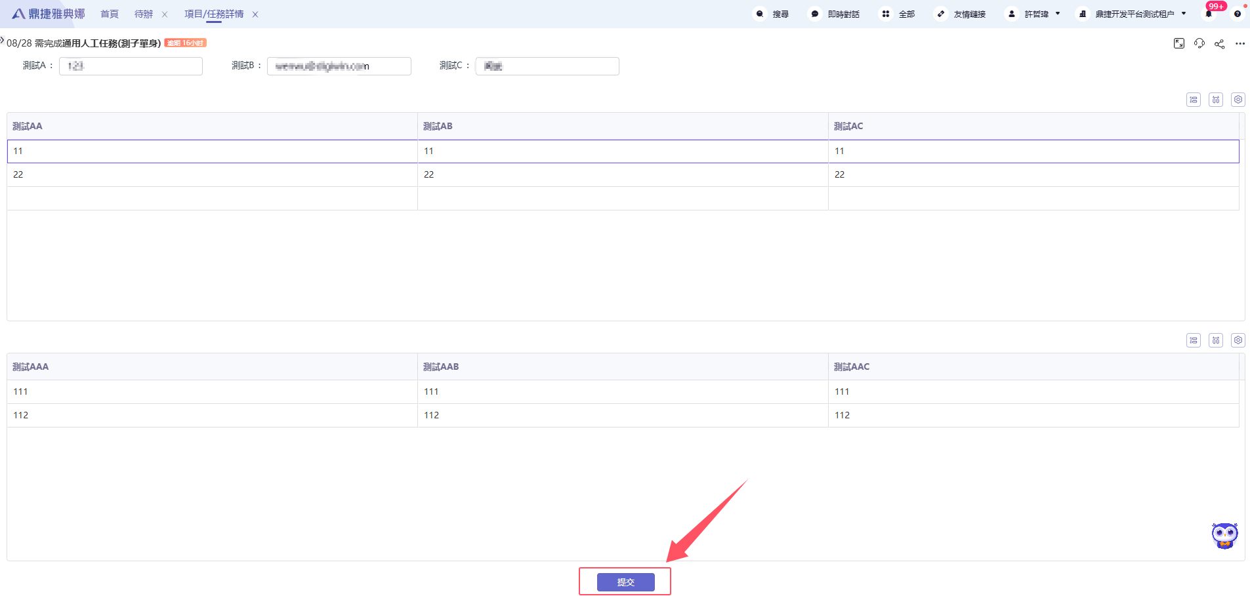This screenshot has width=1250, height=596.
Task: Adjust column width for 測試AA table
Action: pyautogui.click(x=1216, y=100)
